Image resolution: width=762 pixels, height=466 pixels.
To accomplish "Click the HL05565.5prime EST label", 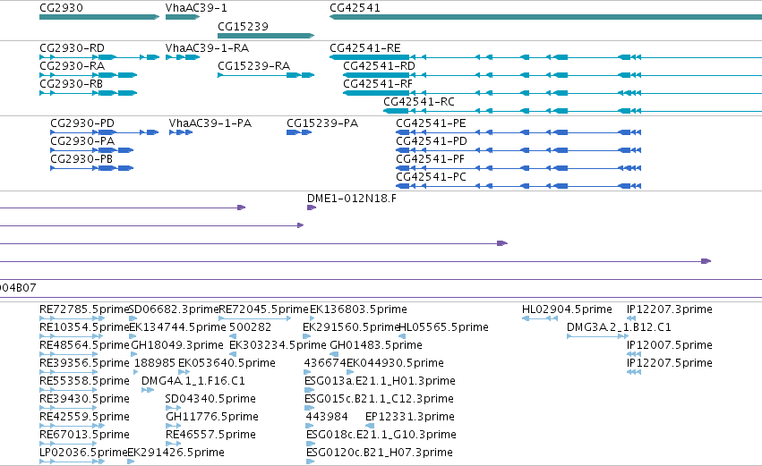I will 444,327.
